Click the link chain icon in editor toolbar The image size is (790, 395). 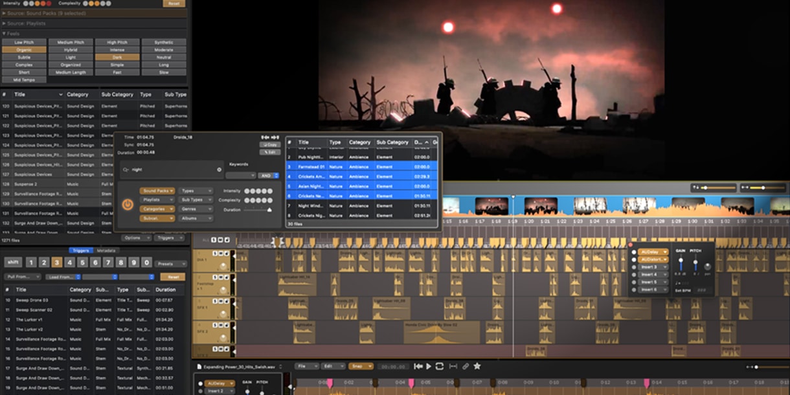(465, 367)
